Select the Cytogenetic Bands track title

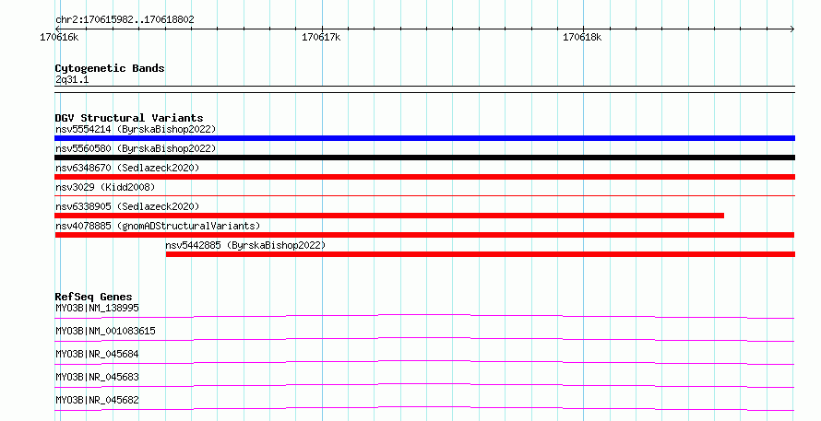(110, 68)
